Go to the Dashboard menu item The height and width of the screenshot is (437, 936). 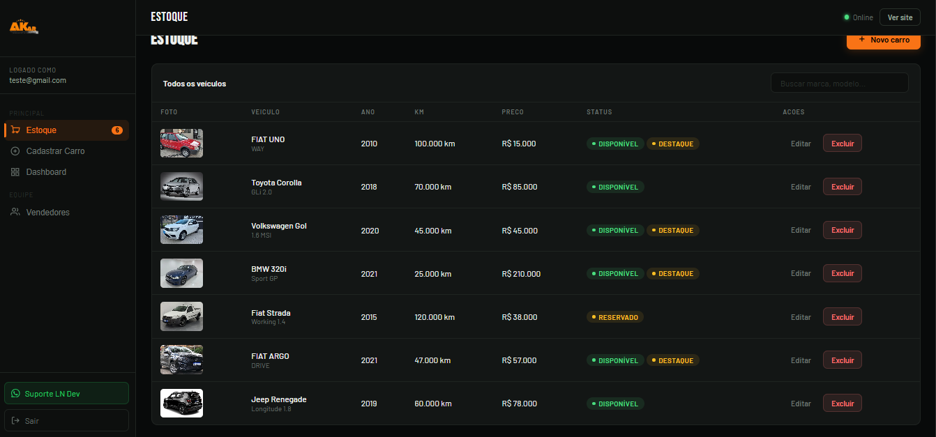[x=66, y=172]
